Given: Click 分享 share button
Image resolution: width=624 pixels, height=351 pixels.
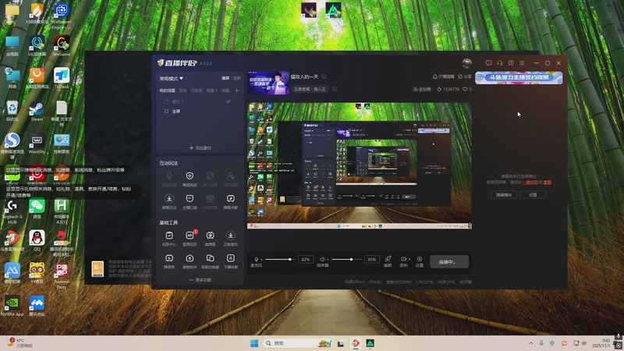Looking at the screenshot, I should pos(464,76).
